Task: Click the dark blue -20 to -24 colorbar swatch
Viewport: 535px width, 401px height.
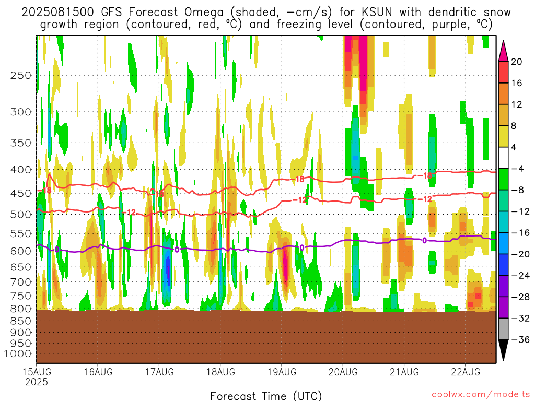Action: point(503,265)
